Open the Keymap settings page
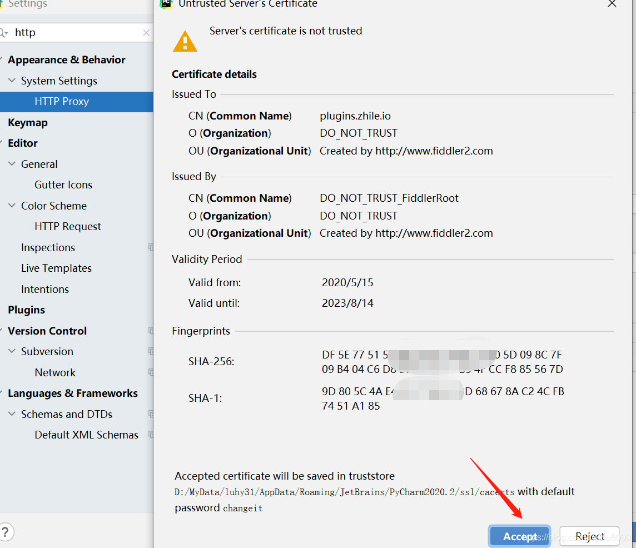 pyautogui.click(x=28, y=122)
